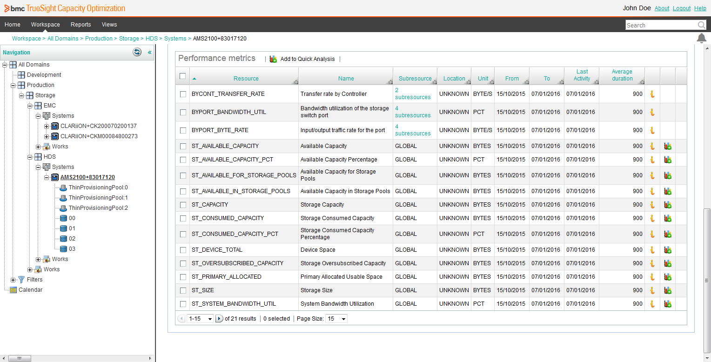The width and height of the screenshot is (711, 362).
Task: Expand the Works node under EMC
Action: click(x=38, y=147)
